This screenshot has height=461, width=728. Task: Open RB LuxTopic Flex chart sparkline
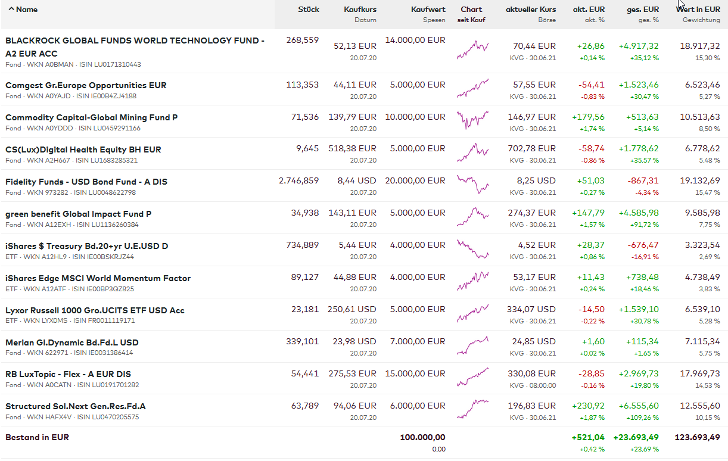click(x=472, y=377)
